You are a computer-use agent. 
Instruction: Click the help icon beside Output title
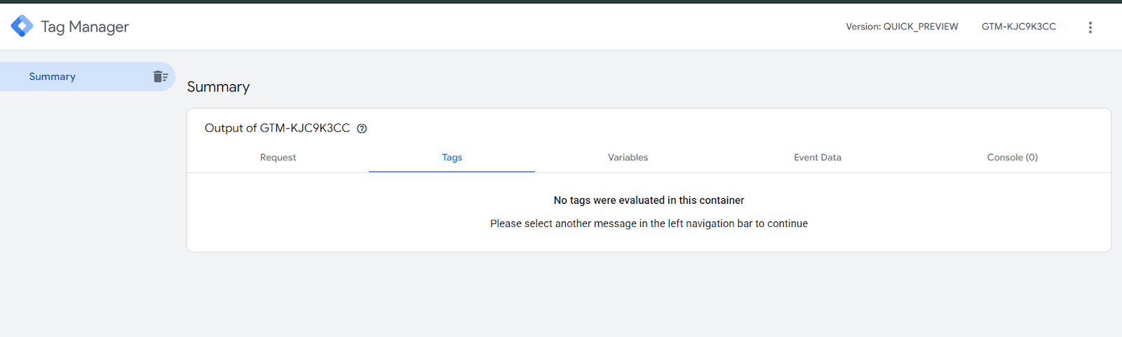pos(362,128)
